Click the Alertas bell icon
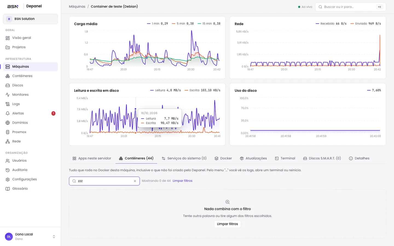This screenshot has width=394, height=246. tap(8, 113)
